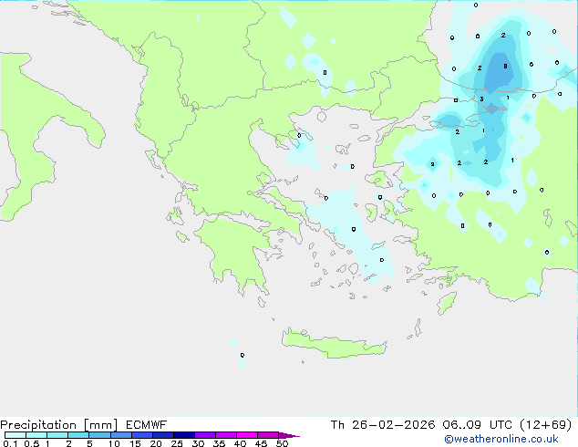
Task: Click the 0.1–0.5 mm legend color swatch
Action: pos(15,435)
